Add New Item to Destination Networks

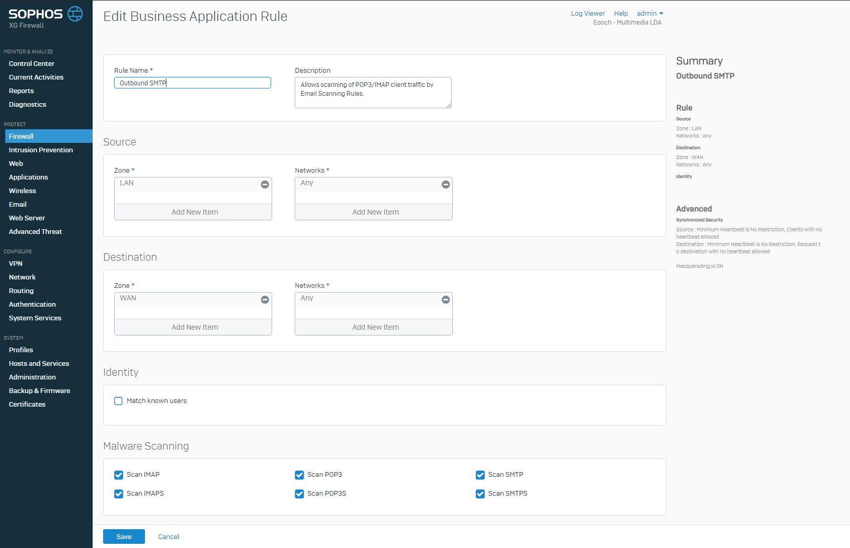tap(374, 327)
